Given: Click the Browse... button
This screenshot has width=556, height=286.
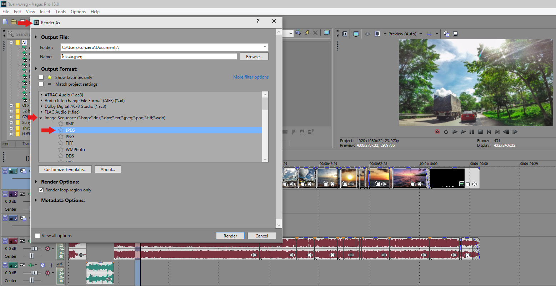Looking at the screenshot, I should 254,56.
